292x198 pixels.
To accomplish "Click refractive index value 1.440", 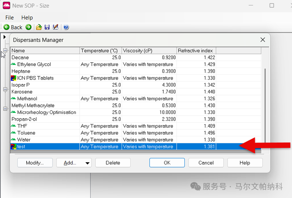I will click(210, 92).
